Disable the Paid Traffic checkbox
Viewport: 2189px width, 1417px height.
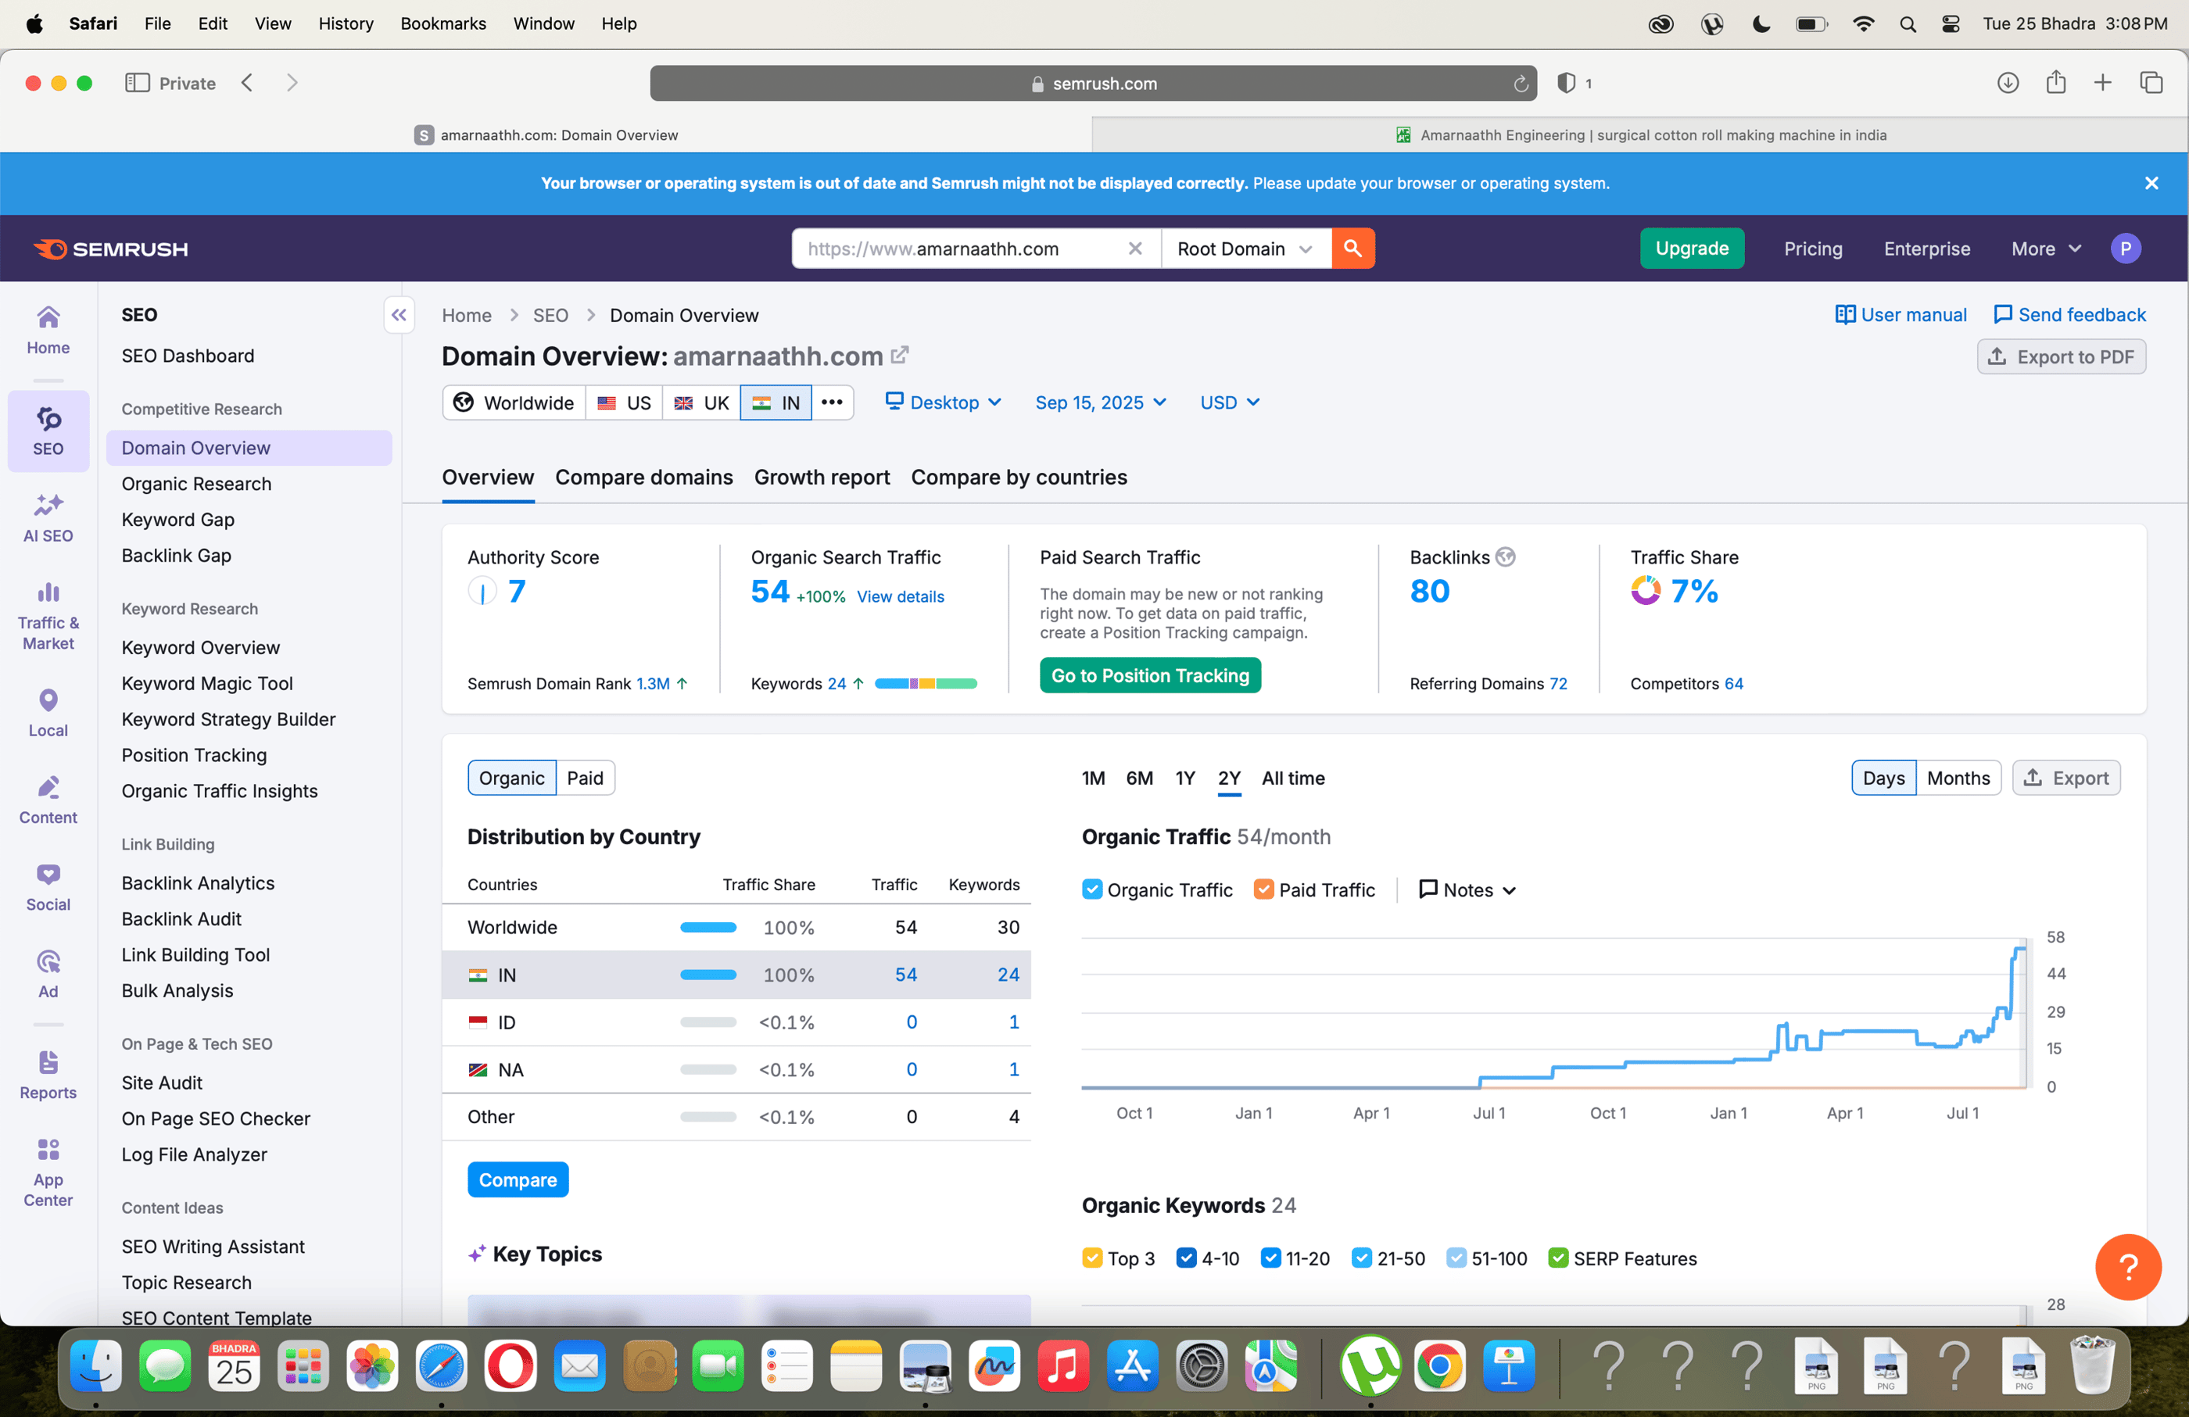pos(1263,889)
